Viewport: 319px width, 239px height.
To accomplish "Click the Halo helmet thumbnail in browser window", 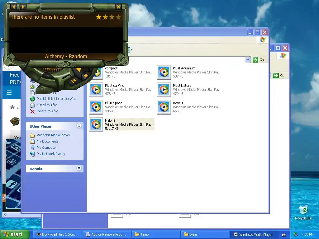I will pos(15,122).
